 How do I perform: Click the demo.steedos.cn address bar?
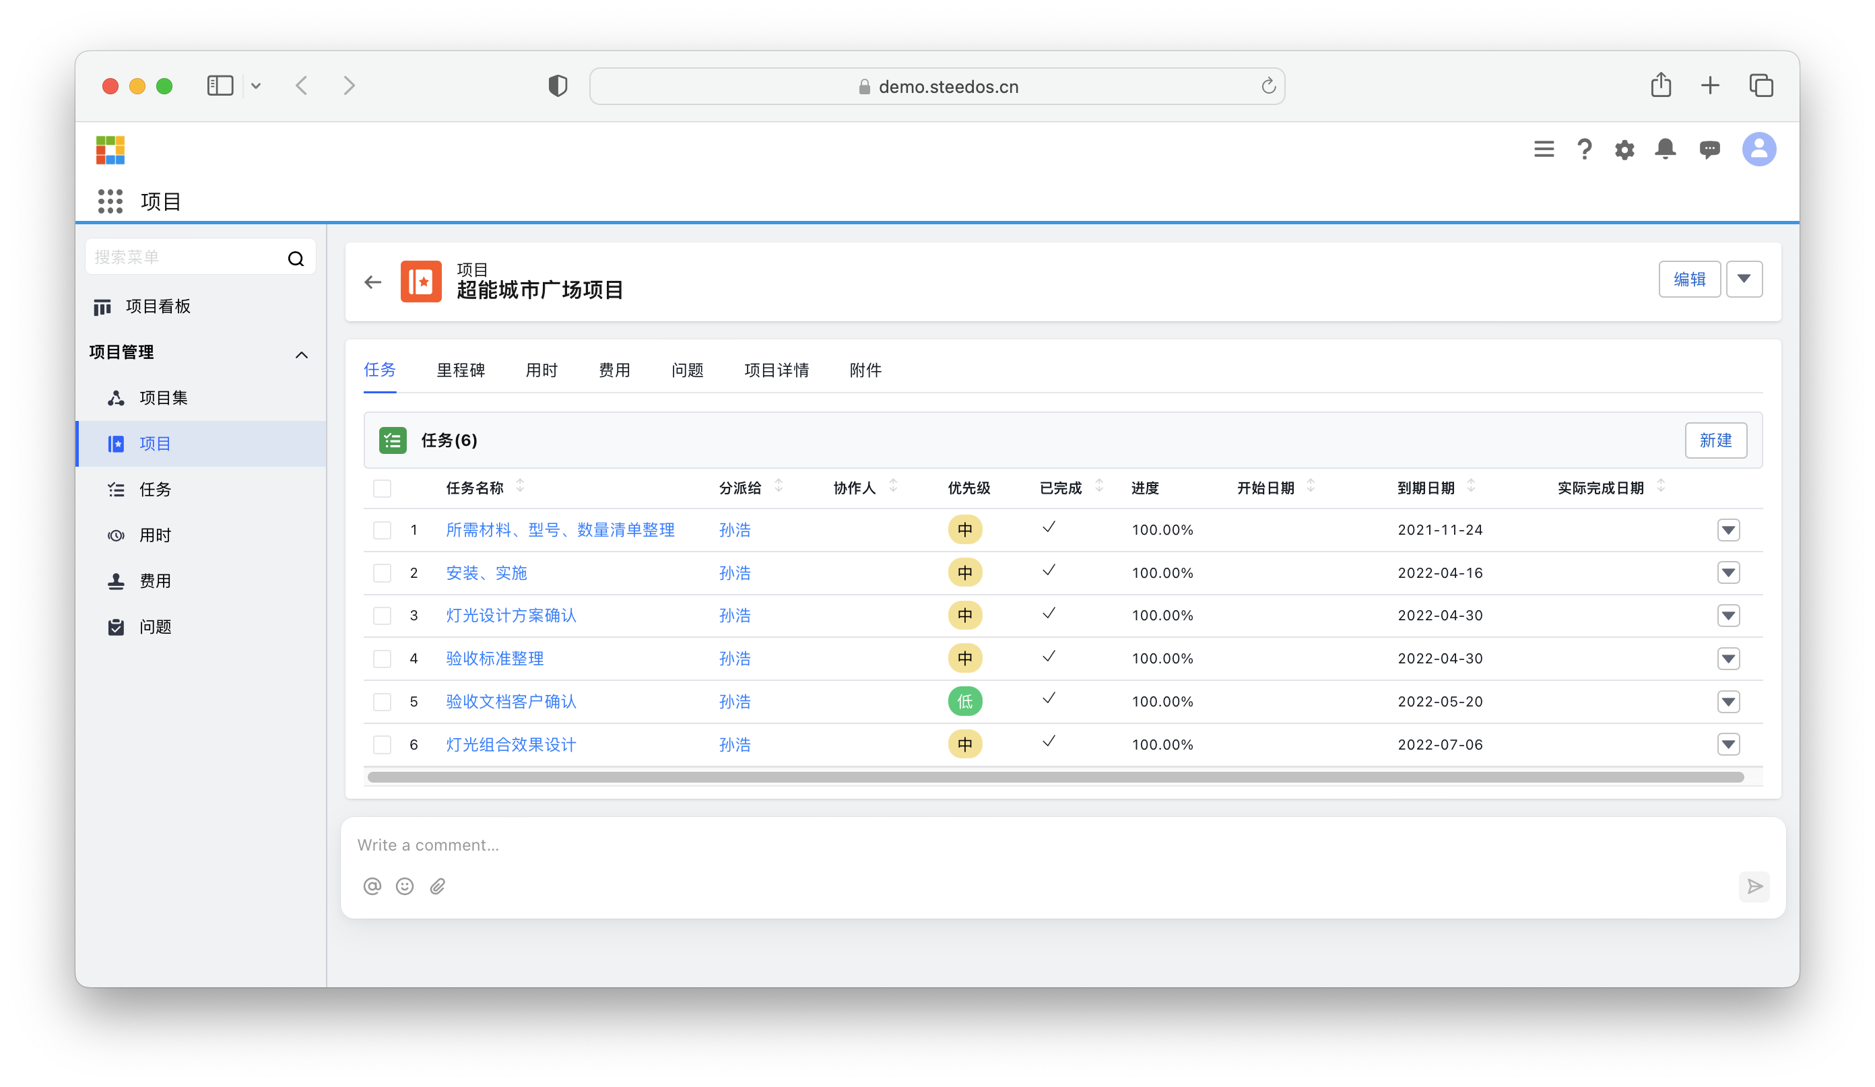coord(937,86)
